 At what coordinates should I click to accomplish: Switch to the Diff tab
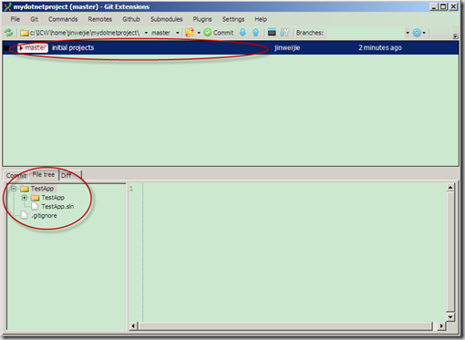click(x=67, y=175)
